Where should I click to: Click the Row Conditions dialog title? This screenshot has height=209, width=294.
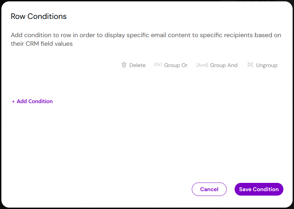(x=39, y=16)
